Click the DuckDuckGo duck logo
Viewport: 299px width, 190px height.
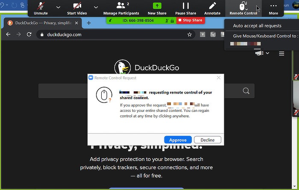123,67
